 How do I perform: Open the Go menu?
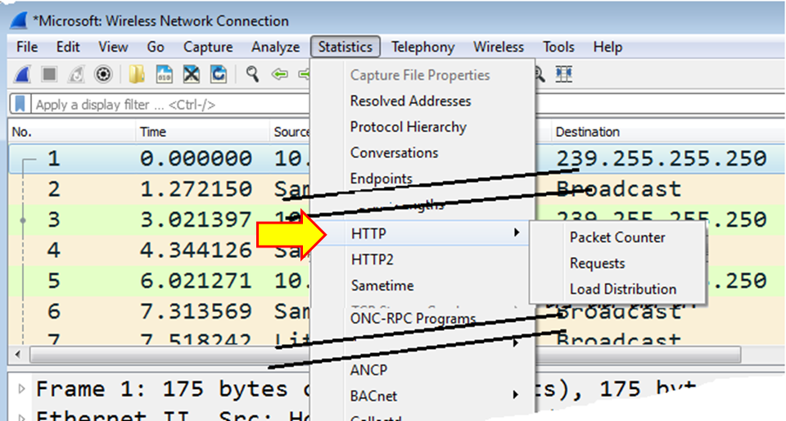pyautogui.click(x=156, y=48)
